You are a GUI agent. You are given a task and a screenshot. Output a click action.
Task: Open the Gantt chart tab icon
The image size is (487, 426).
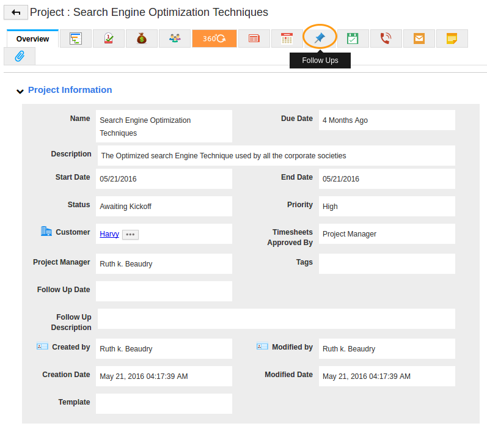tap(76, 39)
